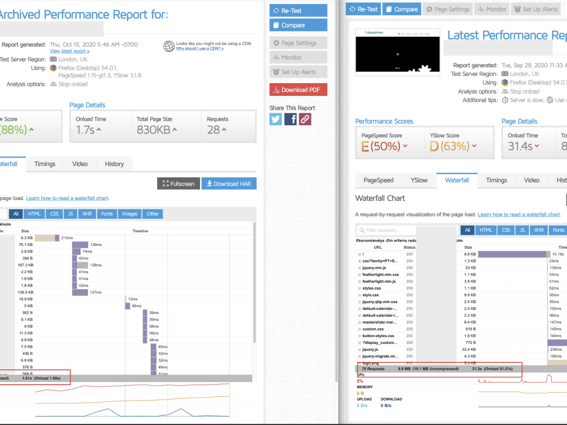Click the site screenshot thumbnail

(x=397, y=52)
